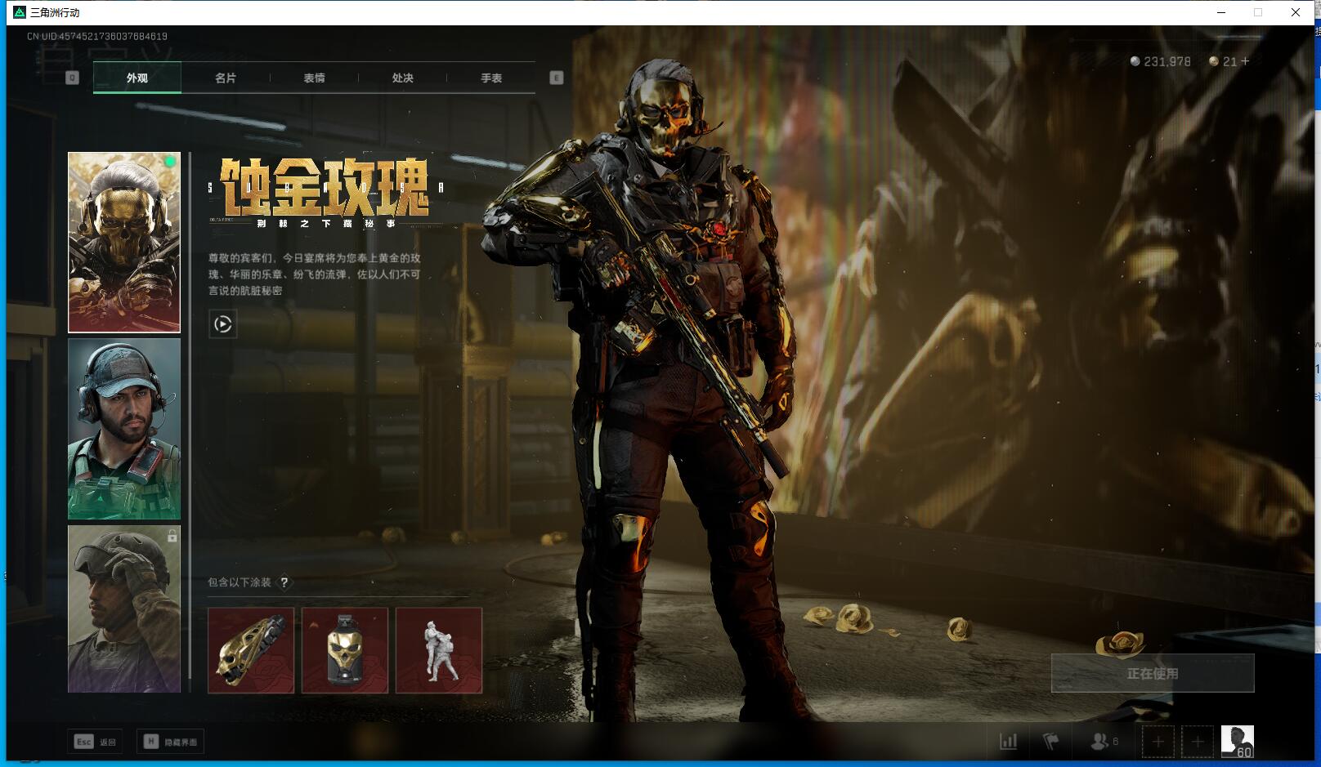Click the Esc 返回 button

96,742
